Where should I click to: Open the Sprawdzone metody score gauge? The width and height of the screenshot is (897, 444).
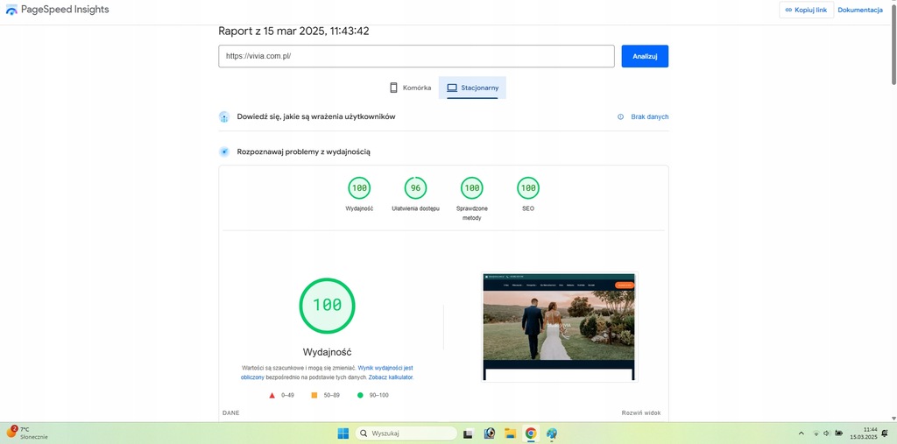pyautogui.click(x=472, y=188)
